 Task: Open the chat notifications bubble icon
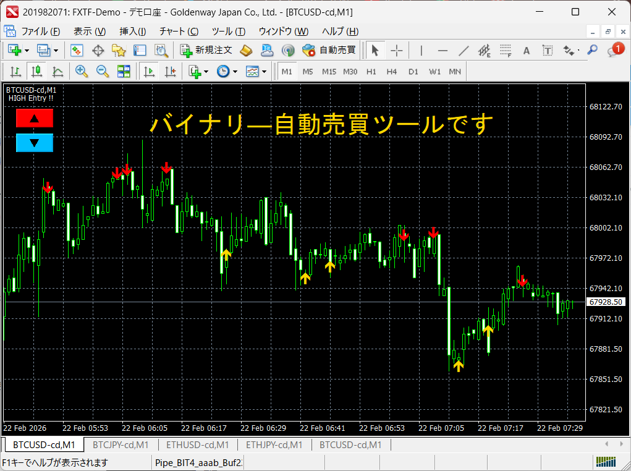pyautogui.click(x=616, y=50)
